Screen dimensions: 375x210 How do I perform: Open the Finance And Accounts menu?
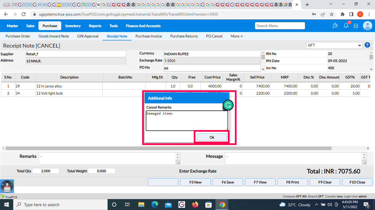(x=143, y=26)
